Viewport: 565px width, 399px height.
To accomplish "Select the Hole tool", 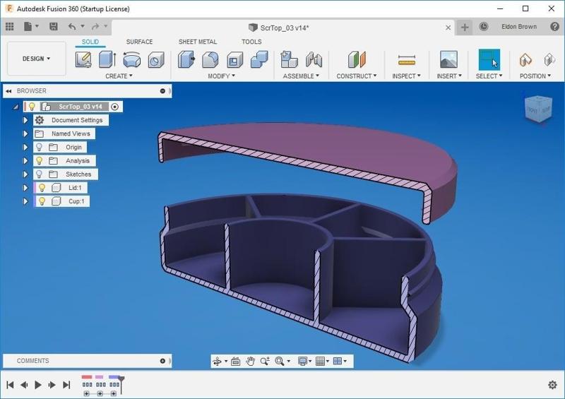I will (x=156, y=59).
